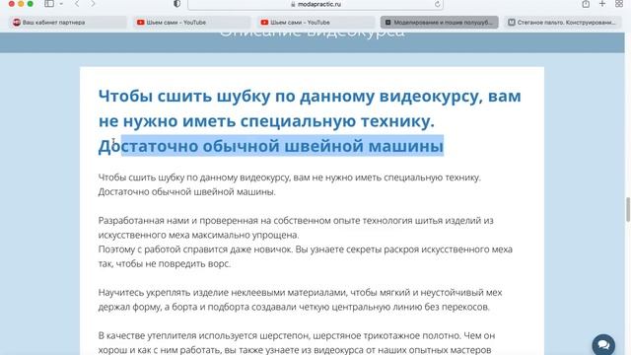Click paragraph starting В качестве утеплителя
The image size is (631, 355).
(297, 342)
